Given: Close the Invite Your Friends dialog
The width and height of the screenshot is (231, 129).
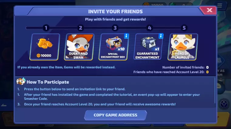Looking at the screenshot, I should 209,10.
